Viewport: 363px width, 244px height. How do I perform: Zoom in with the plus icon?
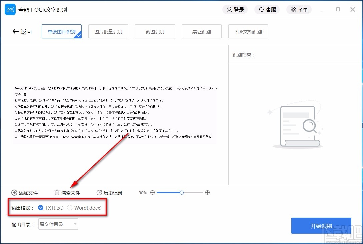tap(207, 193)
